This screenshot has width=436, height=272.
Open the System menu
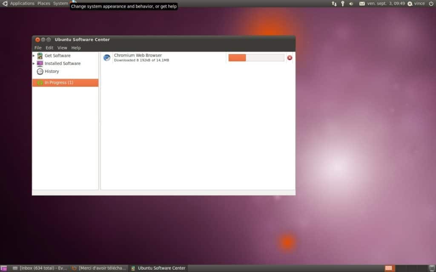coord(60,3)
